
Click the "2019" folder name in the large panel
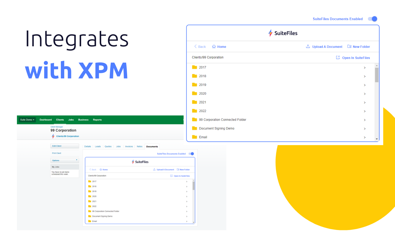[x=202, y=85]
